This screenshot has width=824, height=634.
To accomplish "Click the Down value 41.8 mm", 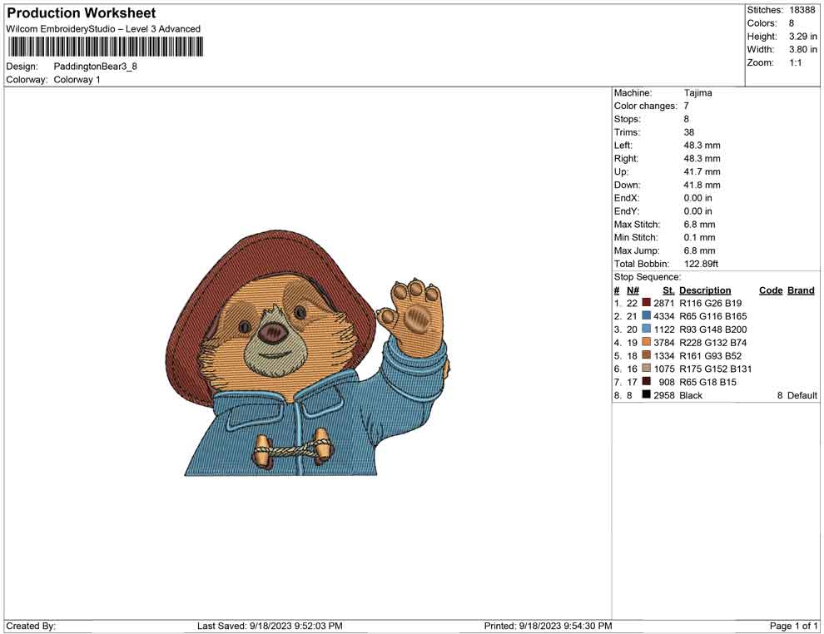I will click(702, 185).
